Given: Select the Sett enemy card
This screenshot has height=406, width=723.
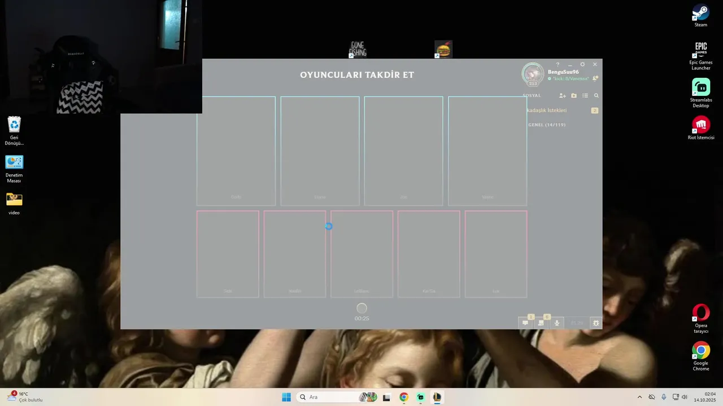Looking at the screenshot, I should (x=228, y=254).
